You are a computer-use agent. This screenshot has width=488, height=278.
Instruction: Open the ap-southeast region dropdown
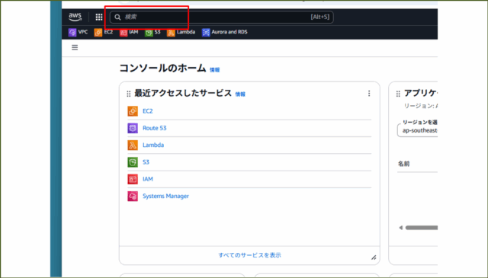tap(417, 130)
